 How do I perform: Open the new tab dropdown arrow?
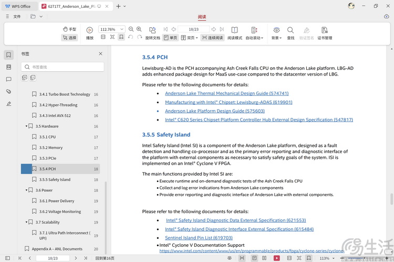coord(125,6)
